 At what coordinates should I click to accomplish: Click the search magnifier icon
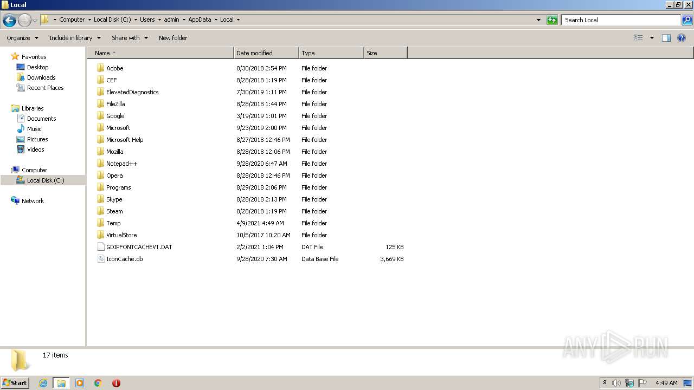687,20
